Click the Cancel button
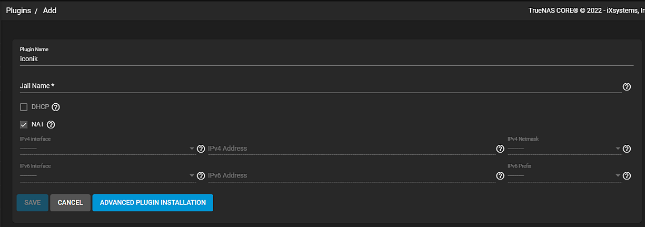 (70, 203)
